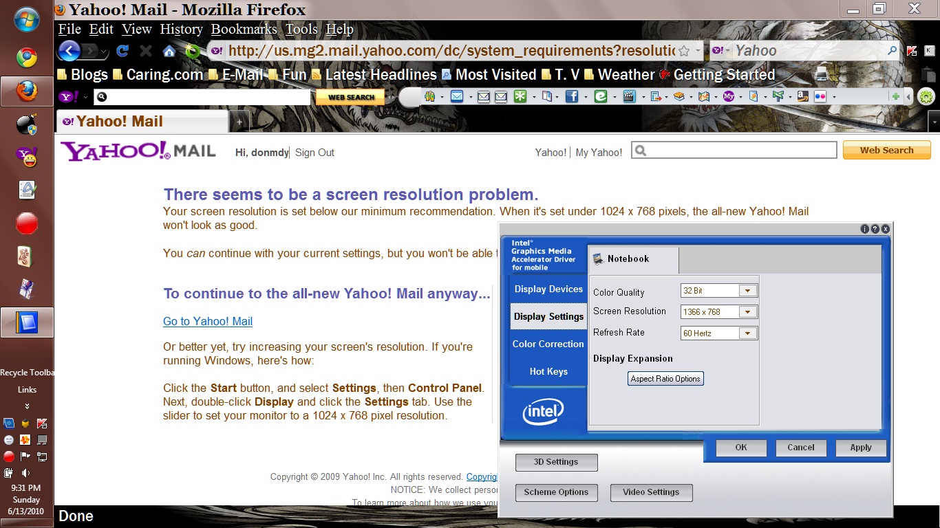Open the Latest Headlines bookmark
940x528 pixels.
click(374, 74)
